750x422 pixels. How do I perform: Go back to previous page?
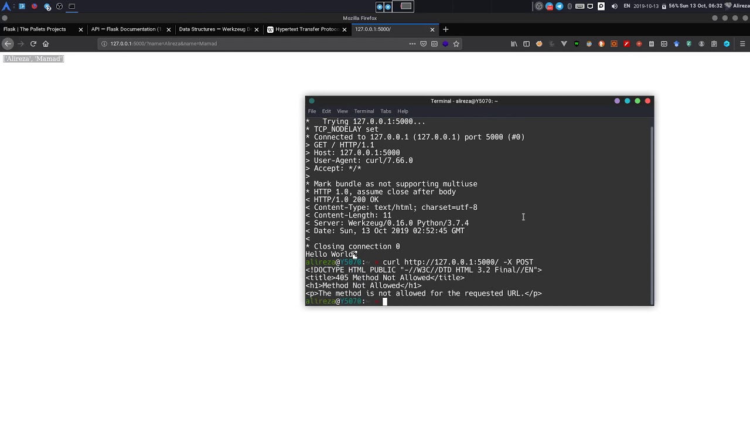(x=8, y=43)
